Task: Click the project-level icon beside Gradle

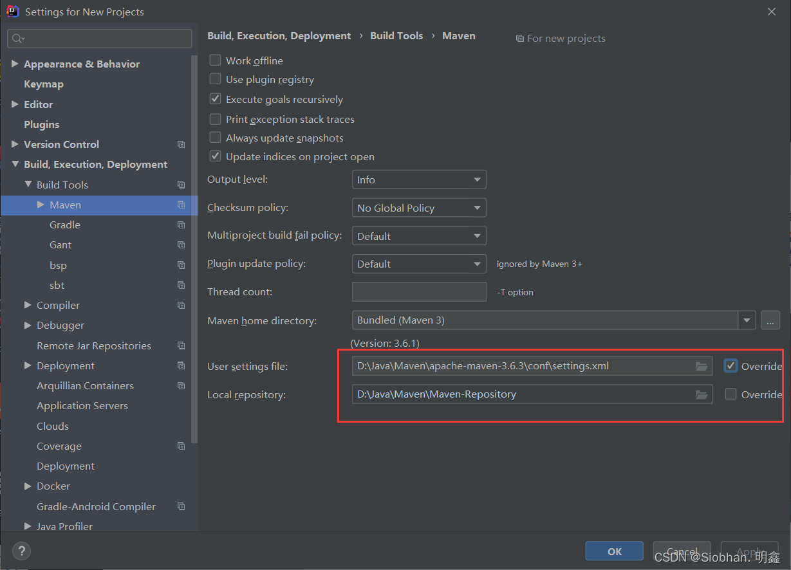Action: pos(181,225)
